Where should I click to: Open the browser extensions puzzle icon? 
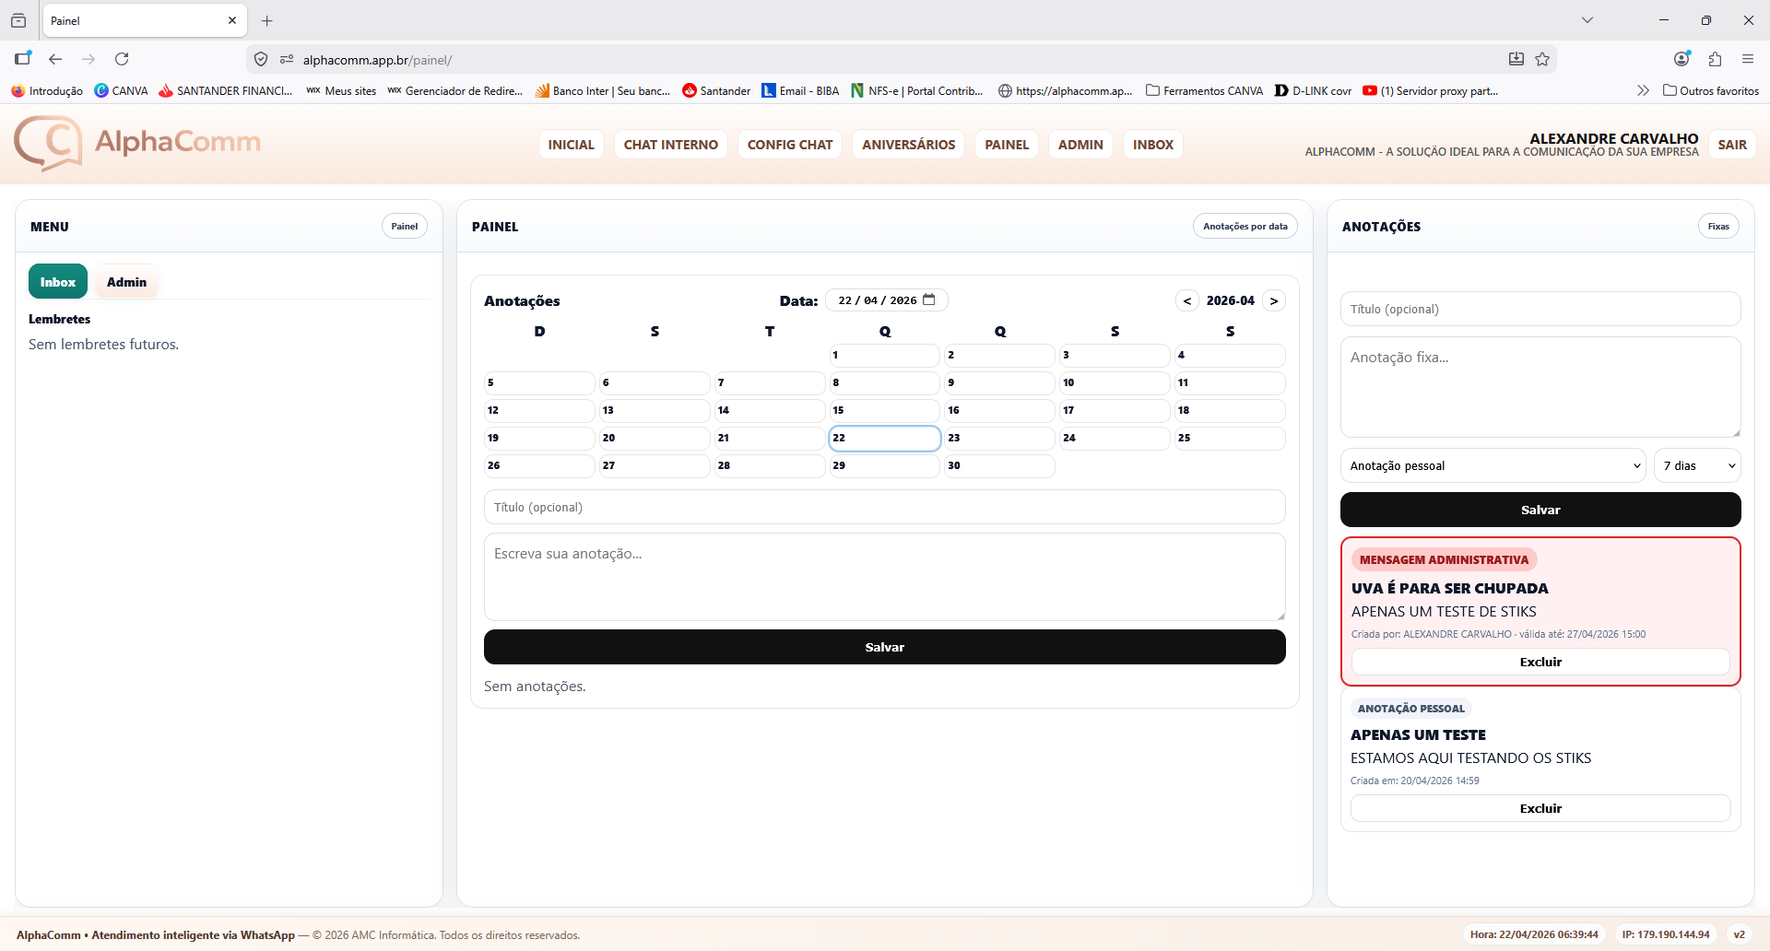[1715, 59]
